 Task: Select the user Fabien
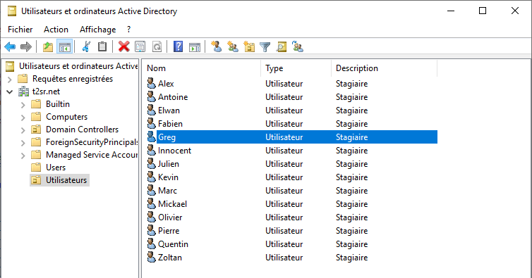click(x=170, y=124)
